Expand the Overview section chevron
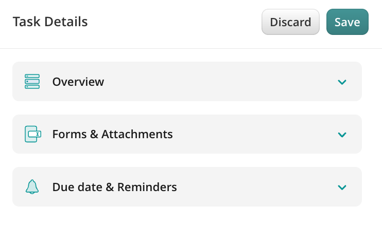The image size is (382, 225). (342, 82)
